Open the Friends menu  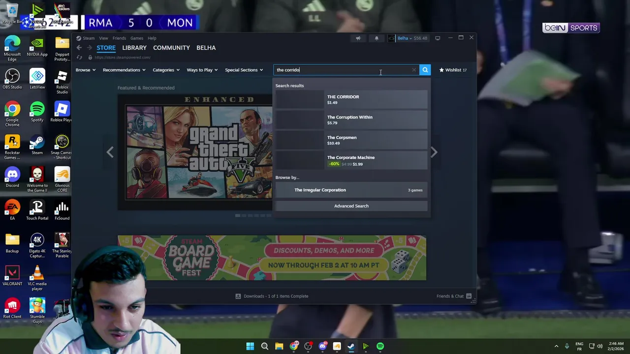(119, 38)
